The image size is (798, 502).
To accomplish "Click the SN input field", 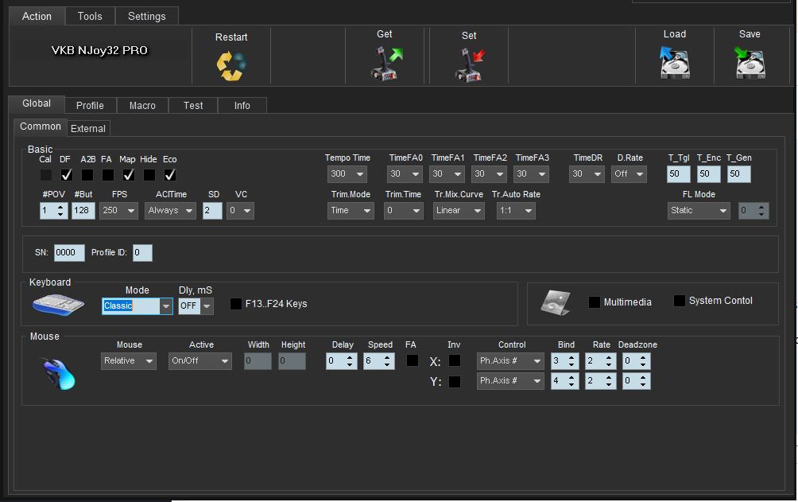I will click(x=69, y=253).
